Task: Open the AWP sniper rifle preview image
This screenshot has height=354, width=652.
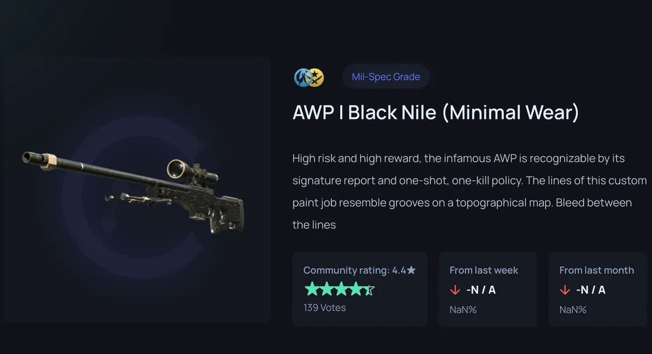Action: [x=136, y=190]
